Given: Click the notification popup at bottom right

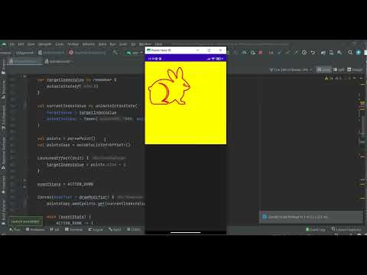Looking at the screenshot, I should point(311,217).
